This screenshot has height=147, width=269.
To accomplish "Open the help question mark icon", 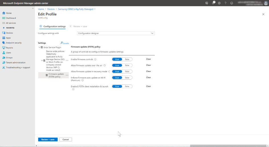I will click(225, 3).
